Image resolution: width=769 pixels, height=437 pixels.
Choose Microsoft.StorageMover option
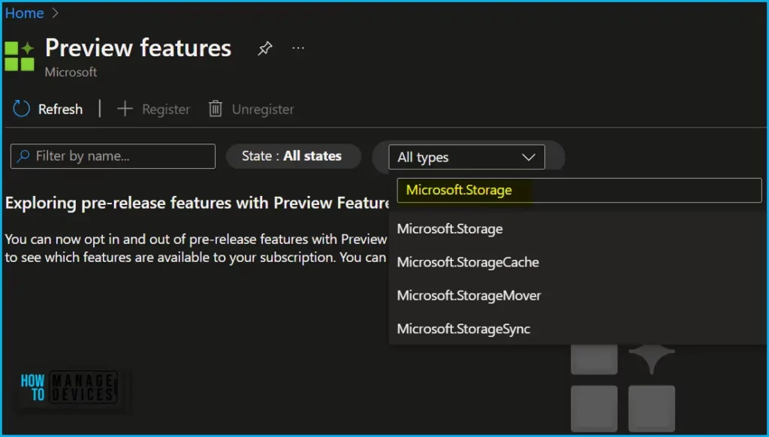point(579,296)
